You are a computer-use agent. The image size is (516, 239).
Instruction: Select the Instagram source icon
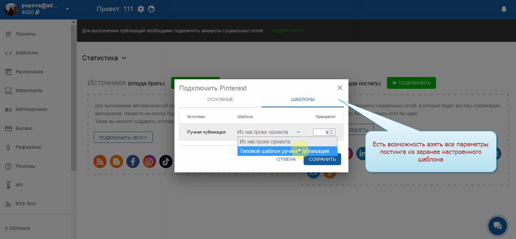149,161
